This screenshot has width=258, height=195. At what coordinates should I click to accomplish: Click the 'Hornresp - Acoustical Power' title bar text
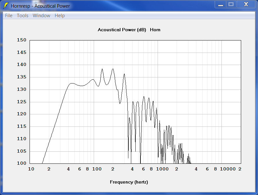click(40, 6)
